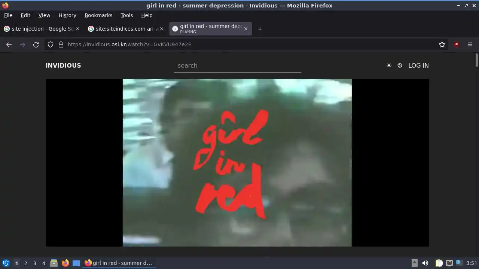The width and height of the screenshot is (479, 269).
Task: Click the Firefox logo in title bar
Action: click(x=5, y=5)
